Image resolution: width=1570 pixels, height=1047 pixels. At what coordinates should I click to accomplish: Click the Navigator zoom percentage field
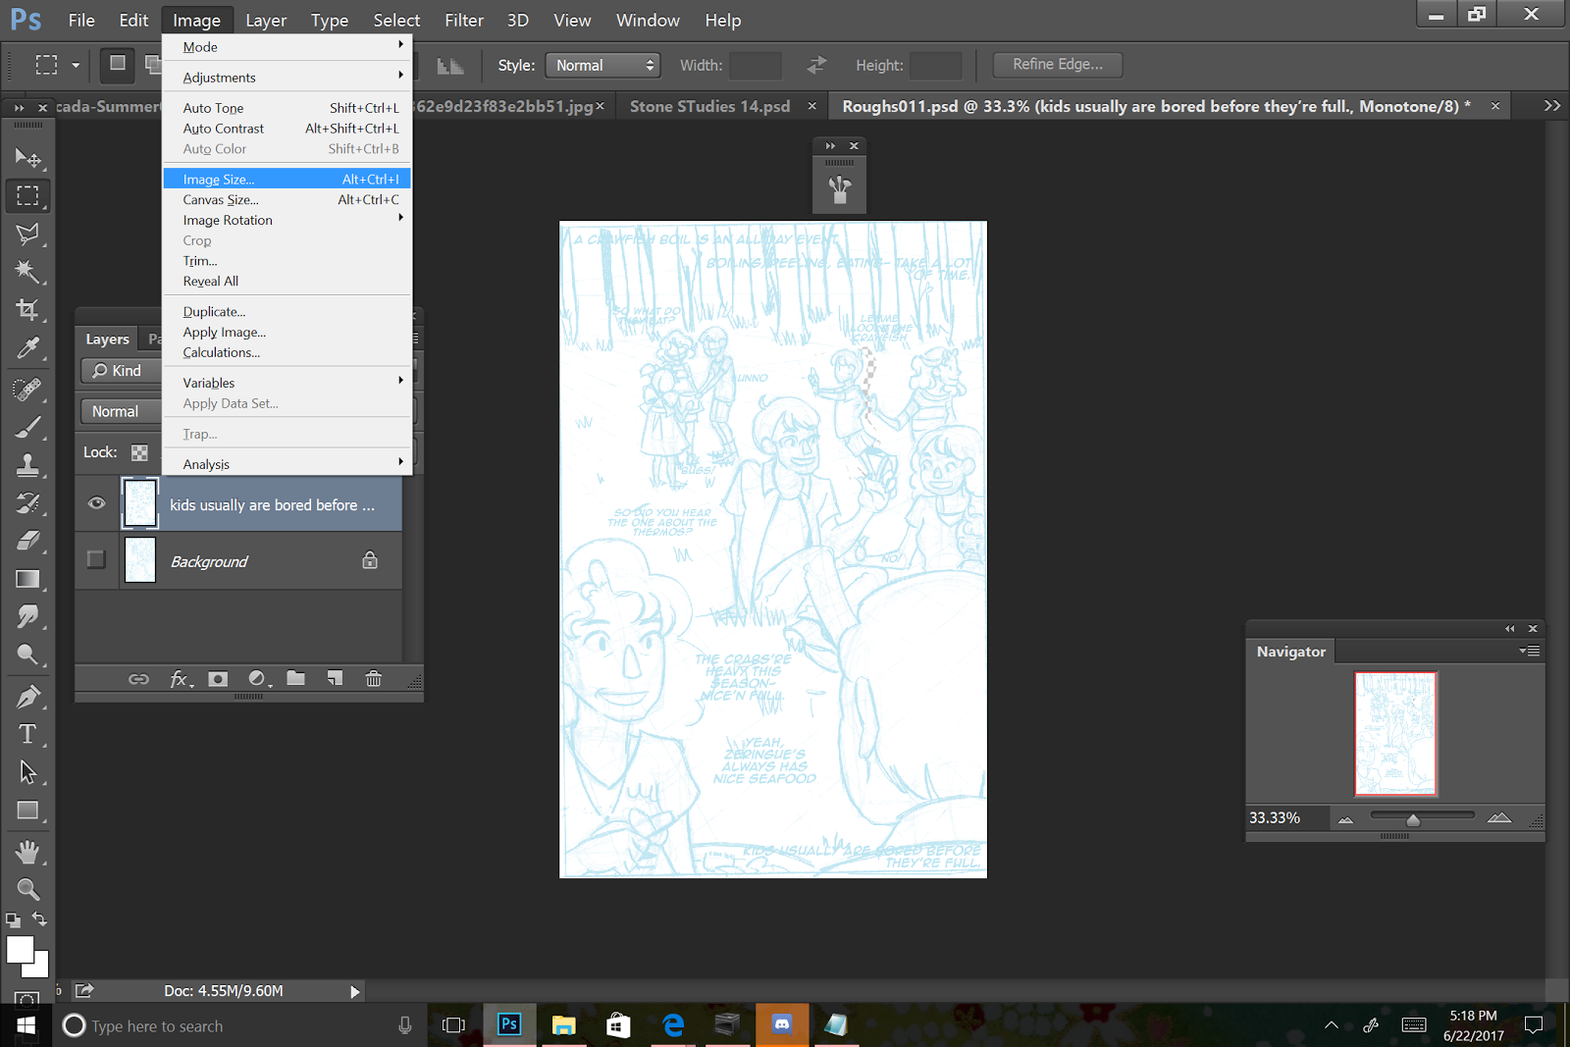[1286, 817]
